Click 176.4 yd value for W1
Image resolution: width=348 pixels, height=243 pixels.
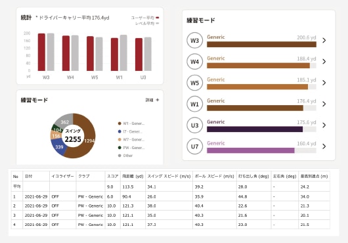(x=307, y=101)
